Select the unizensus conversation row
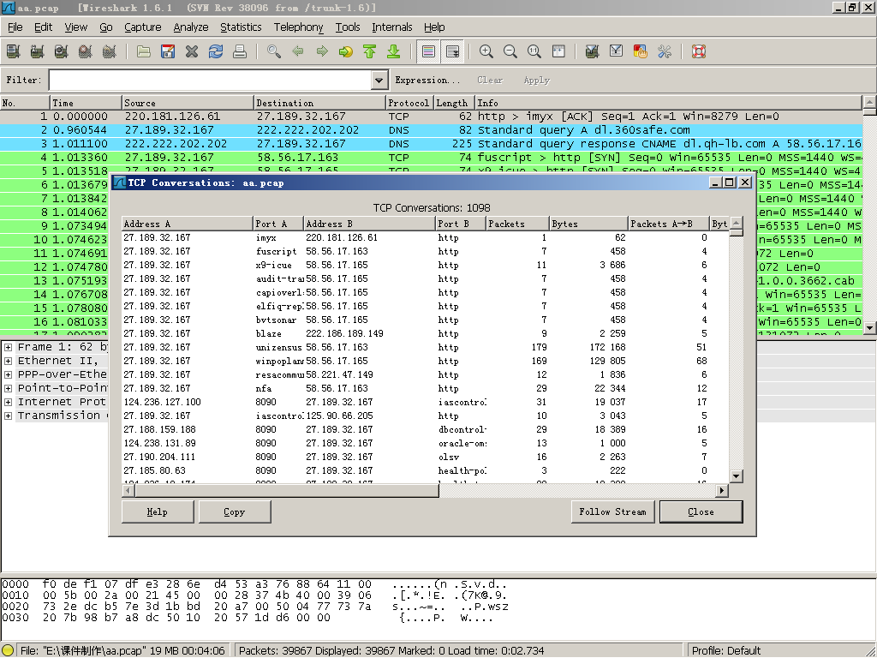Viewport: 877px width, 658px height. coord(425,348)
